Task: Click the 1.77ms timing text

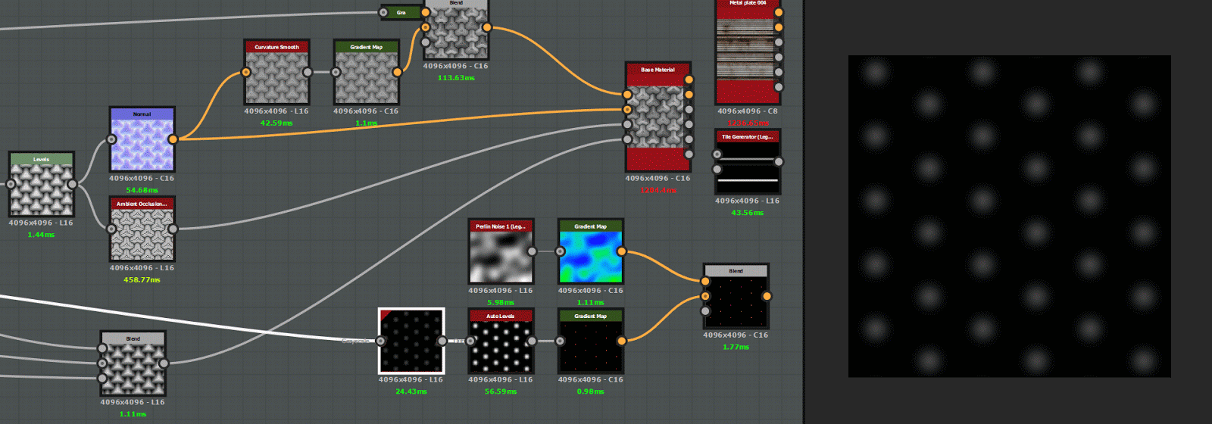Action: (736, 347)
